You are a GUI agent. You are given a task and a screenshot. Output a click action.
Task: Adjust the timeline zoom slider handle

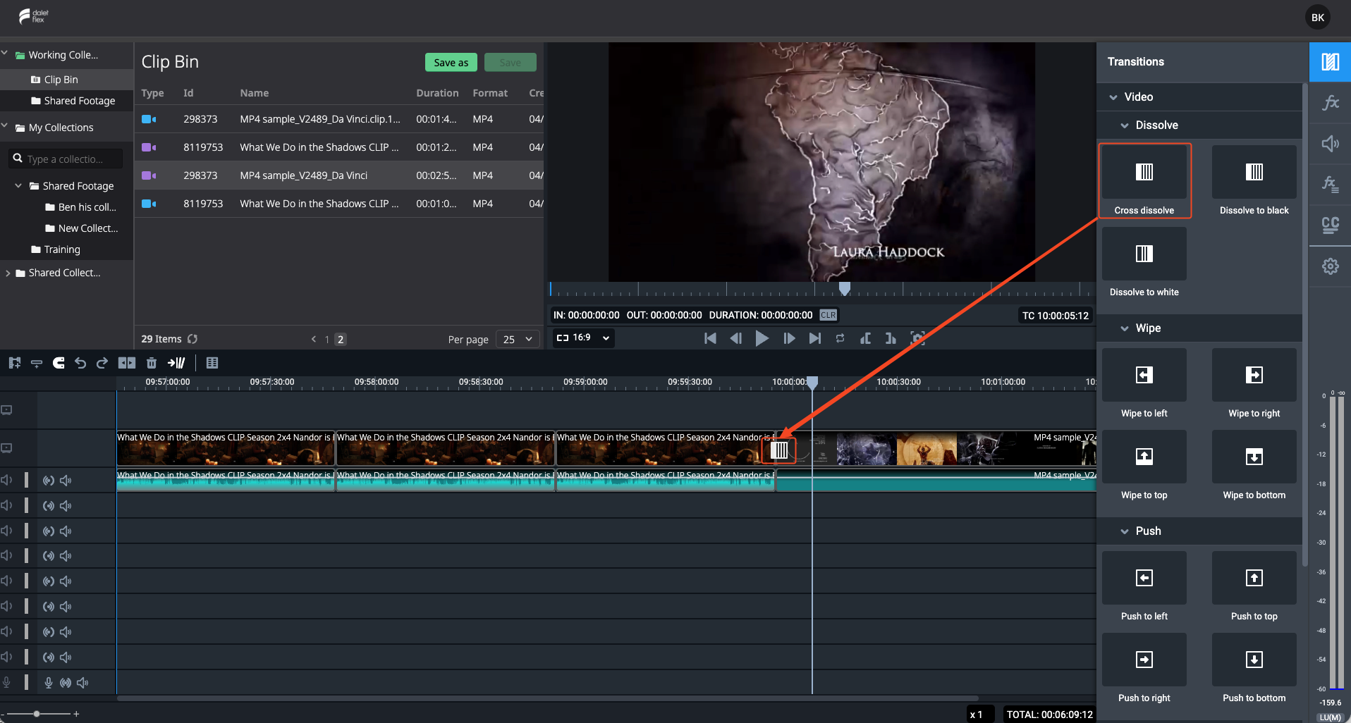coord(37,714)
